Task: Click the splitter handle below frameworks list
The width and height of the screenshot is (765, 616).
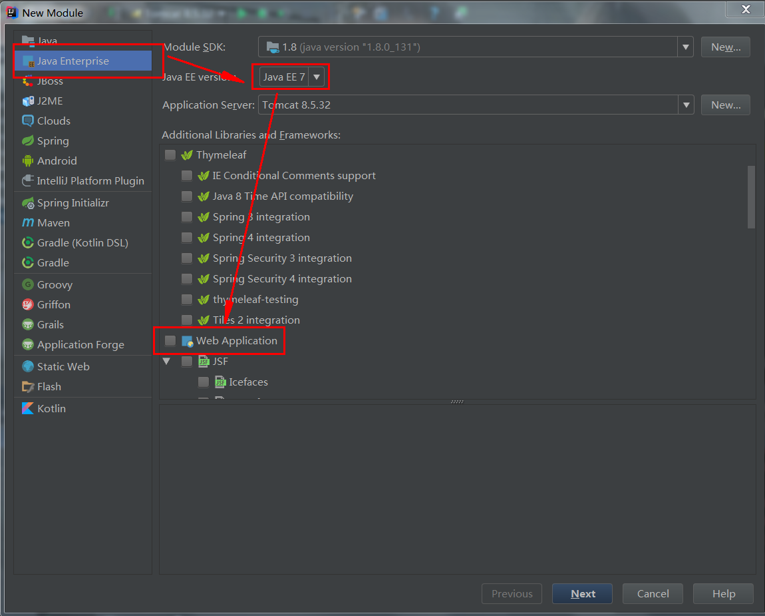Action: click(x=457, y=402)
